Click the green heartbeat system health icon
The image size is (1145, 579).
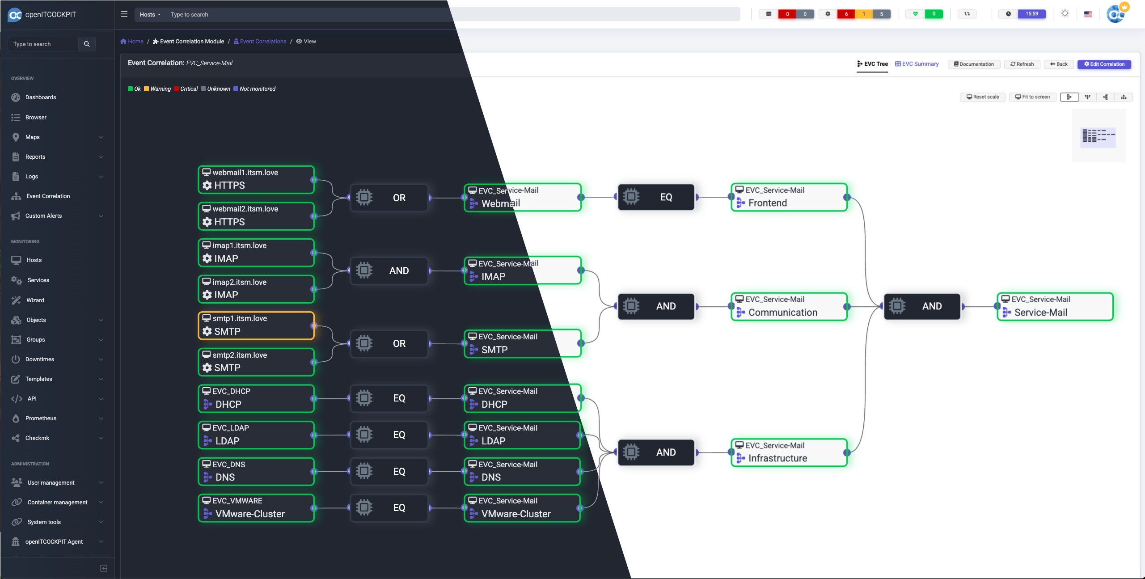[915, 14]
